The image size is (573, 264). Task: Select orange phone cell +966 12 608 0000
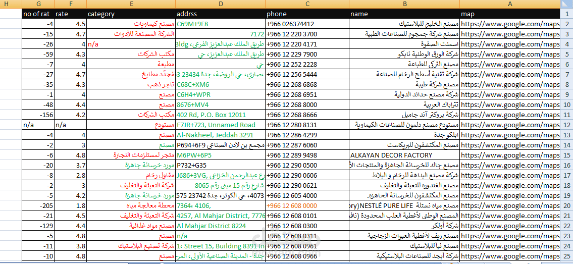coord(307,205)
